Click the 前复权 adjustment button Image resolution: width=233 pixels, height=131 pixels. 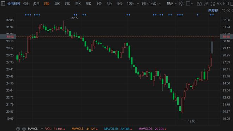(x=213, y=11)
